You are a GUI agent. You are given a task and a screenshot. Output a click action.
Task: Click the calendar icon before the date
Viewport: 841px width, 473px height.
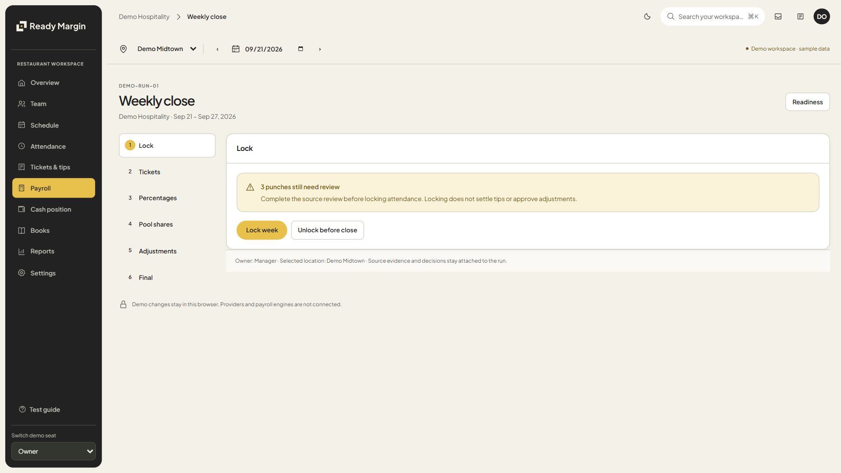(x=236, y=49)
